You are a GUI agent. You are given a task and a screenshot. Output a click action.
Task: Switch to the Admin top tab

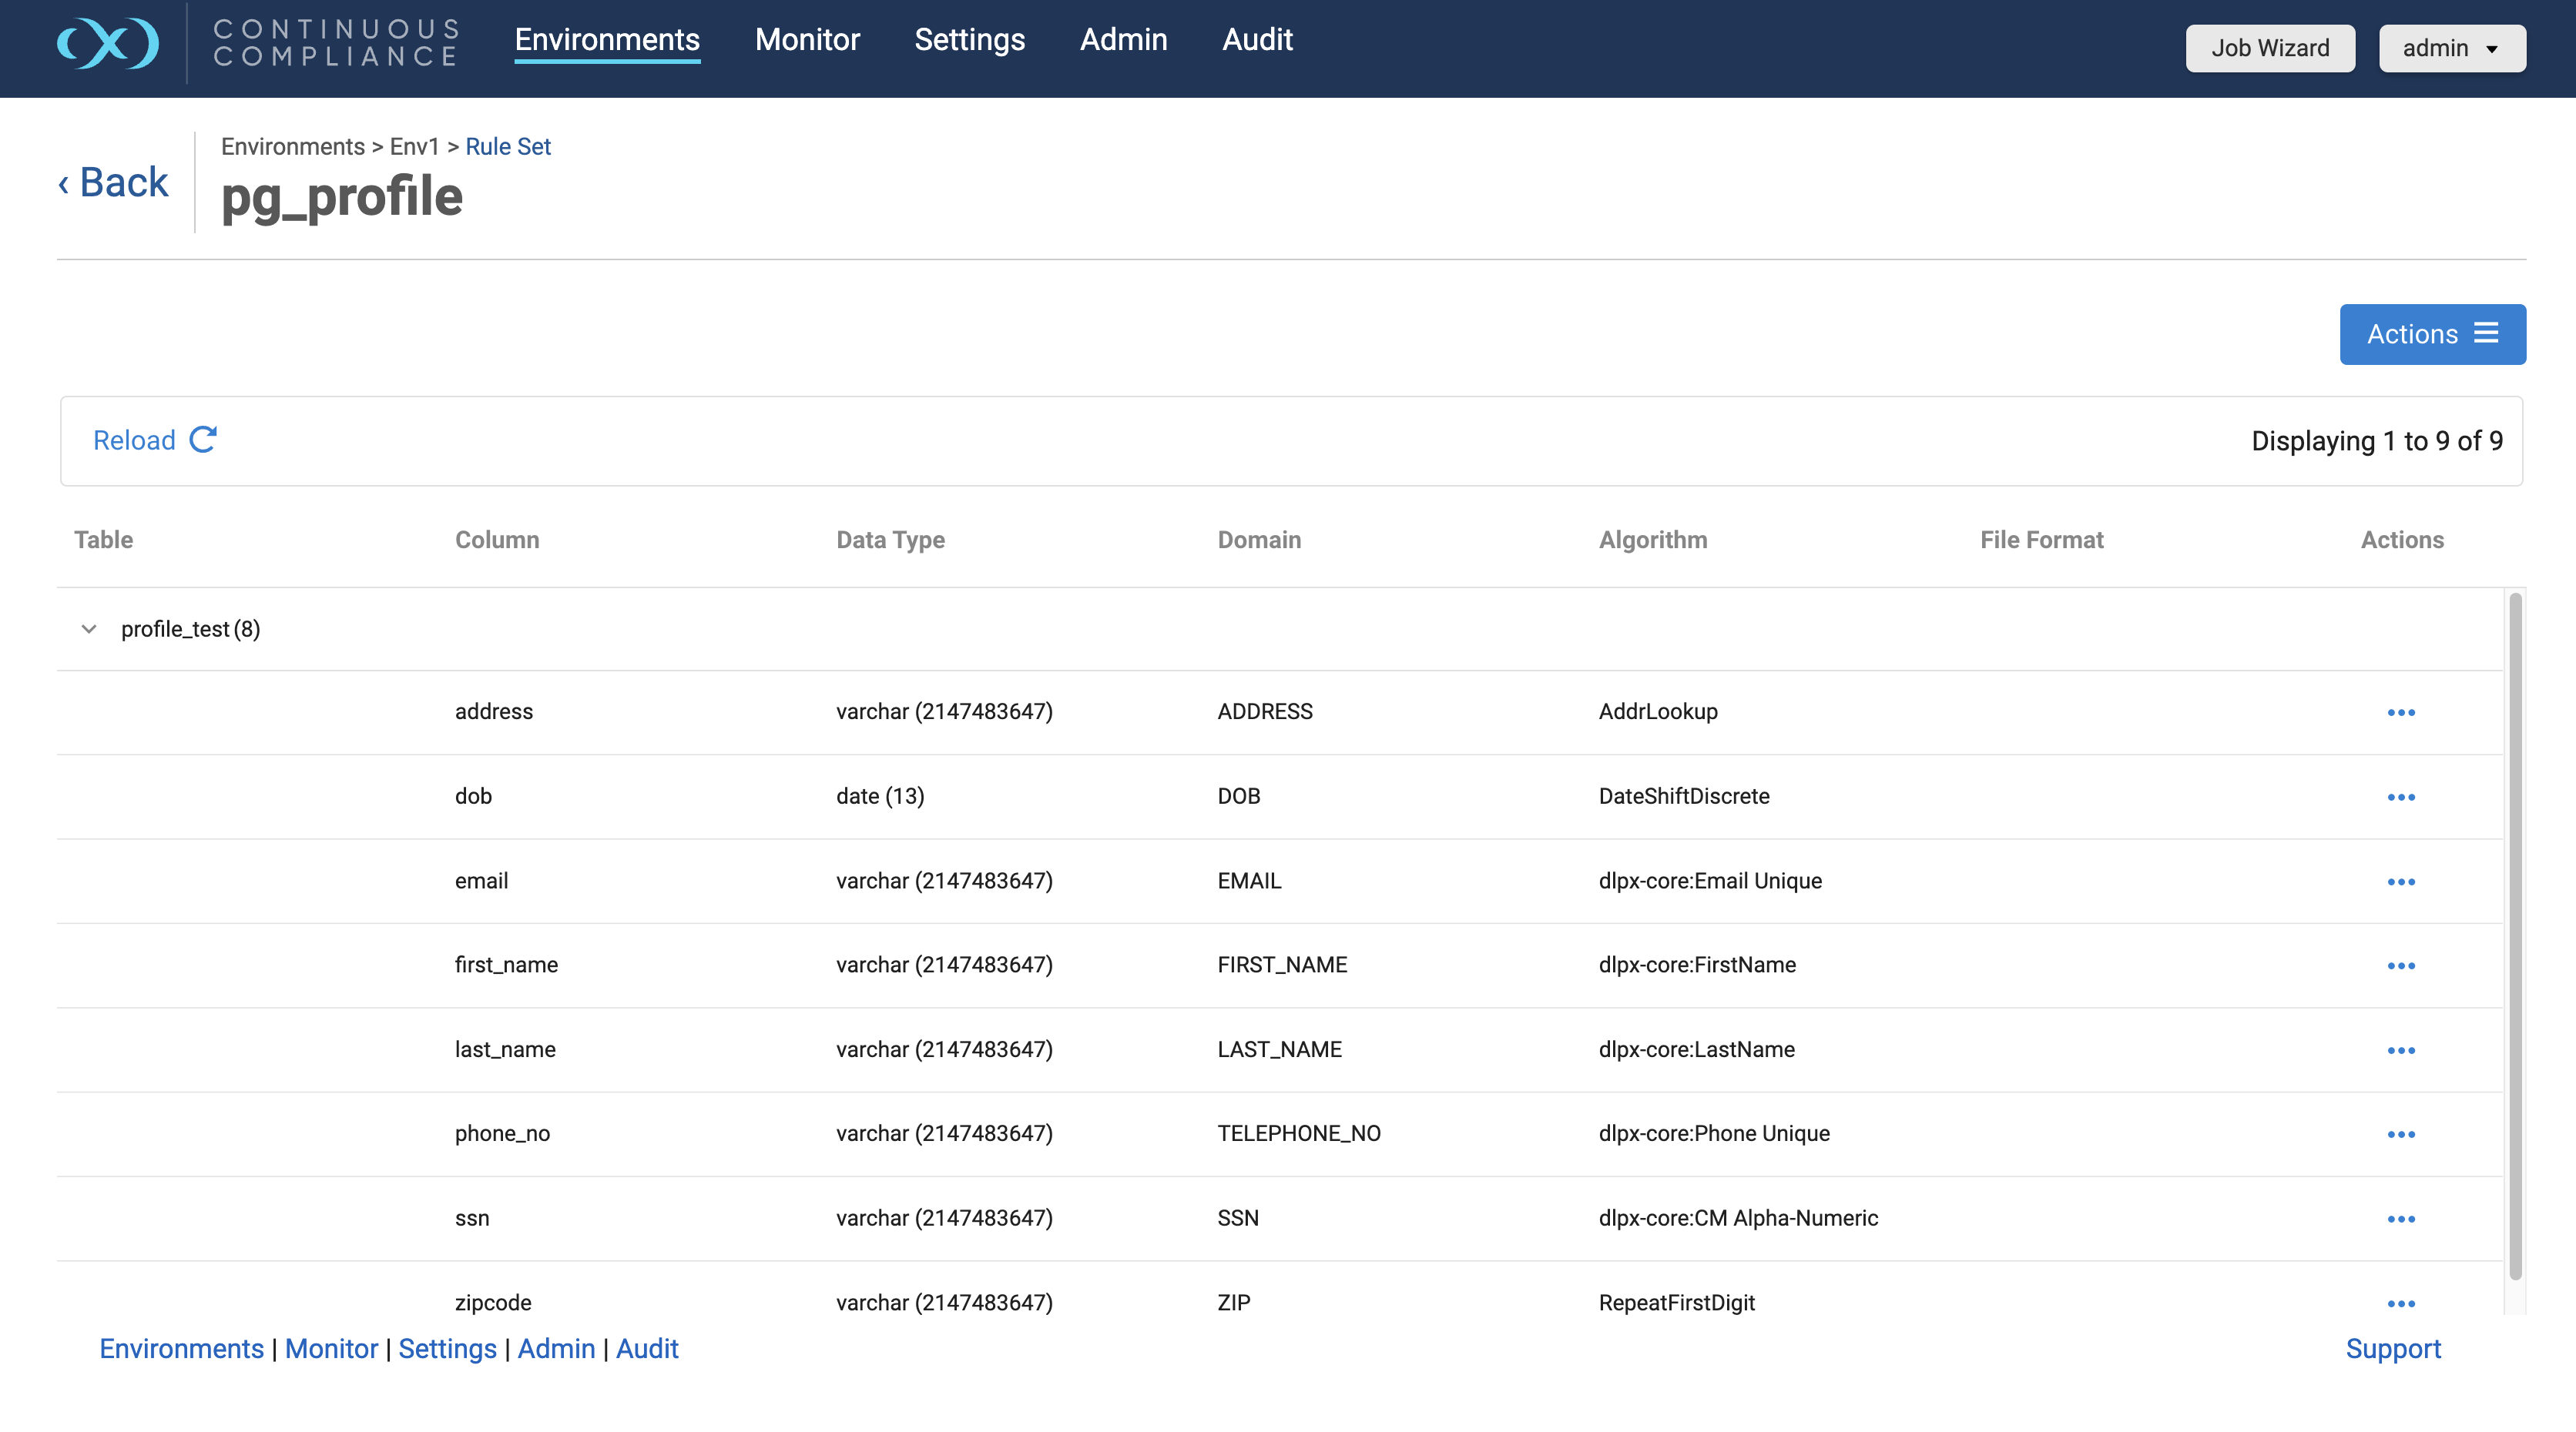point(1123,39)
